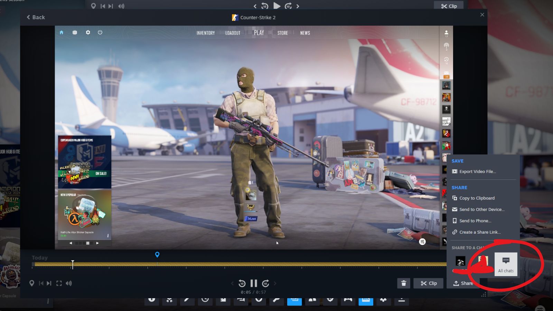Screen dimensions: 553x311
Task: Skip back 10 seconds in the clip
Action: pyautogui.click(x=242, y=283)
